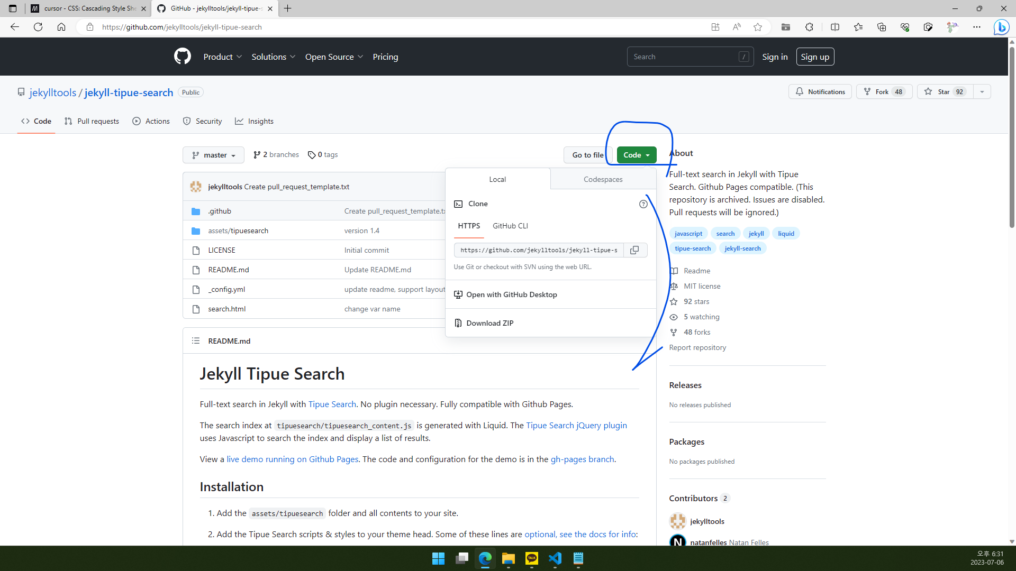Image resolution: width=1016 pixels, height=571 pixels.
Task: Open browser settings and more menu
Action: pyautogui.click(x=977, y=27)
